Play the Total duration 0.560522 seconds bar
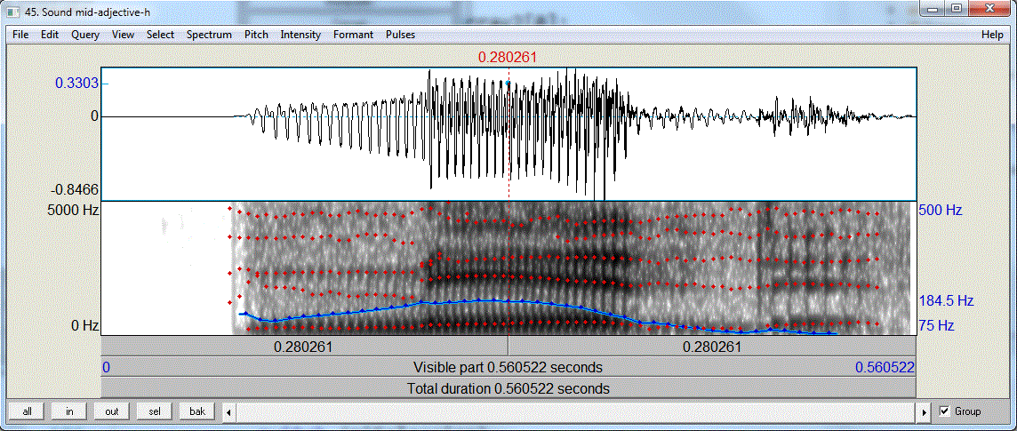The width and height of the screenshot is (1017, 431). 508,389
